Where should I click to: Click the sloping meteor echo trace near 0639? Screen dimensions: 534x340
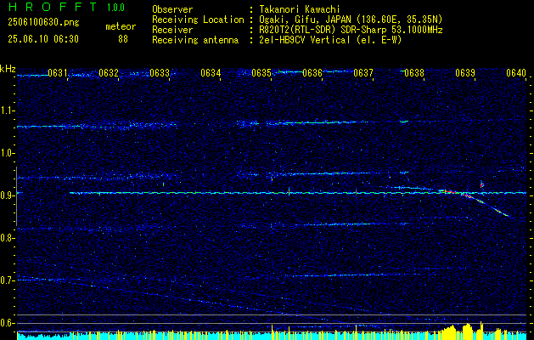pyautogui.click(x=486, y=204)
